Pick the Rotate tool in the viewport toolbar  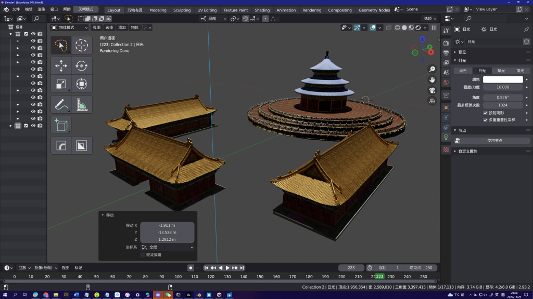[x=82, y=66]
